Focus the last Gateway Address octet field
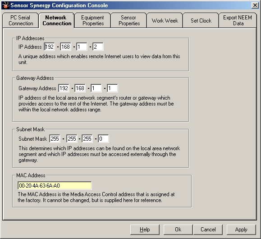Image resolution: width=261 pixels, height=239 pixels. pos(112,88)
